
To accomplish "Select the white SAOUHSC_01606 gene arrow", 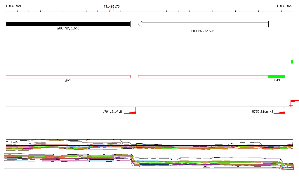I will [203, 24].
